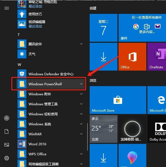Select 网络编辑超级工具箱 folder label
The width and height of the screenshot is (166, 167).
[44, 164]
